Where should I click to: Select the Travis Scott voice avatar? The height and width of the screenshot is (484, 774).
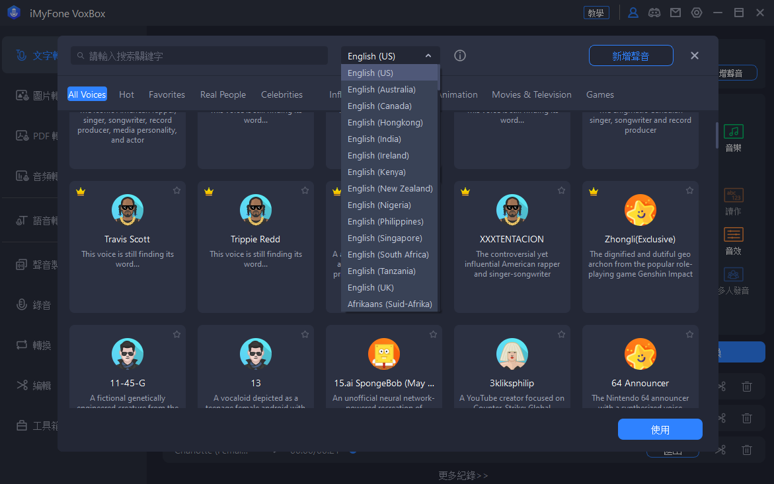coord(128,210)
